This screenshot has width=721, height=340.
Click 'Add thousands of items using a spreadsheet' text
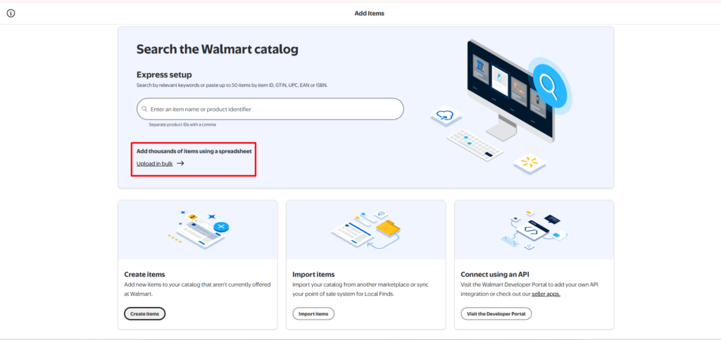pos(194,151)
